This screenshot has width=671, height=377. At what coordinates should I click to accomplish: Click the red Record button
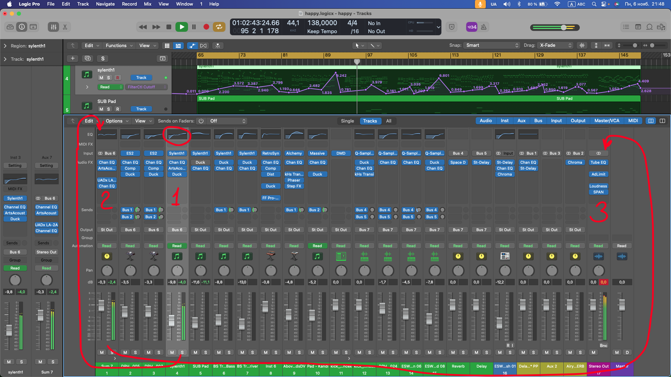(206, 27)
